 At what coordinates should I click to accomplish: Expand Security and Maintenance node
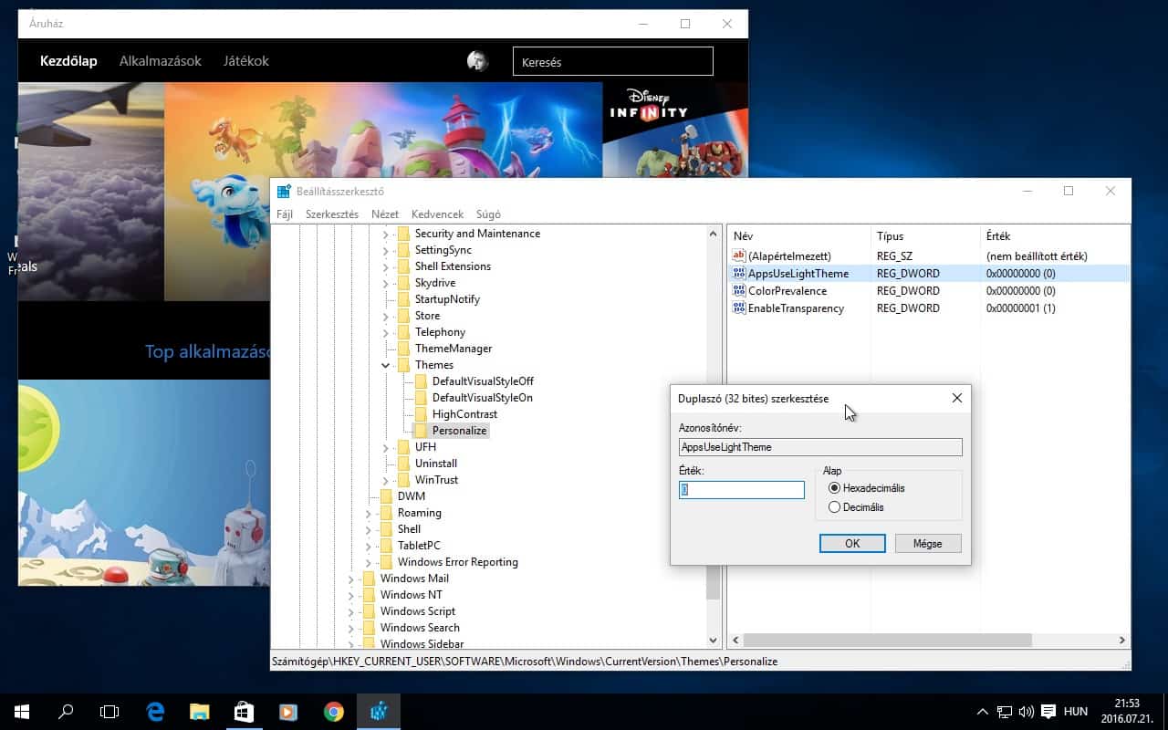click(x=386, y=234)
